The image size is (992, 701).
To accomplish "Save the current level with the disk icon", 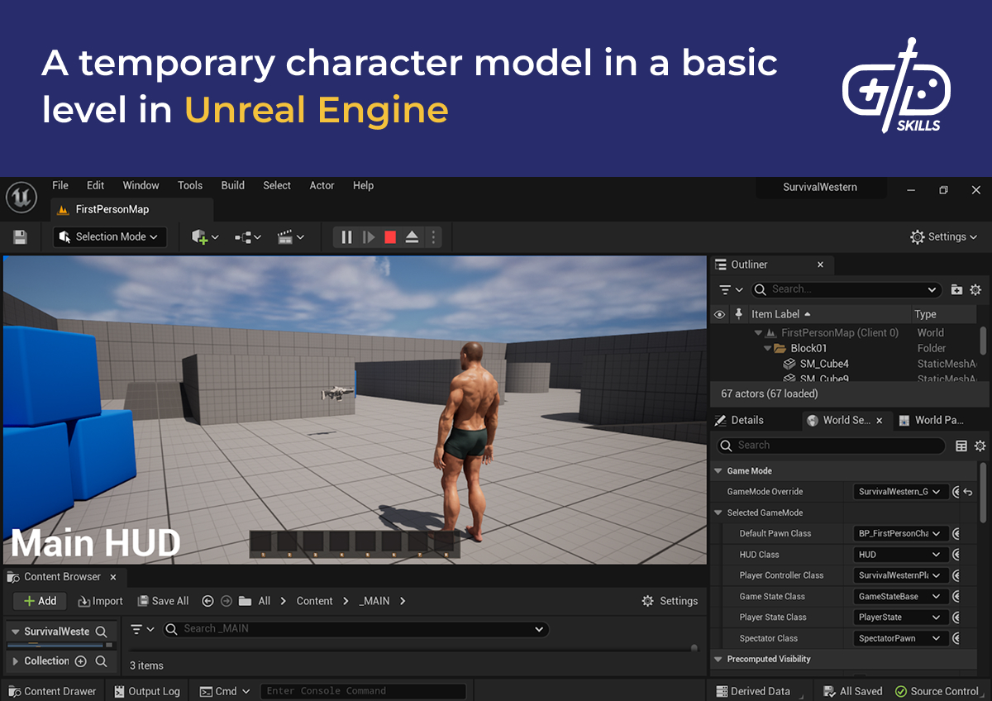I will pyautogui.click(x=20, y=236).
